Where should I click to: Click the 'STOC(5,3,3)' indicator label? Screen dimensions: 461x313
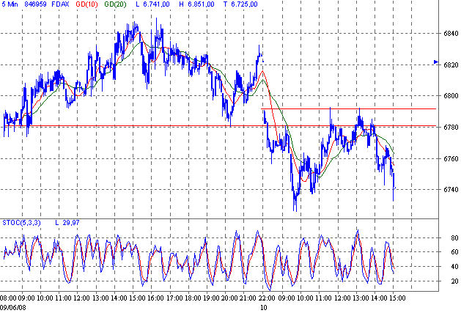(21, 223)
